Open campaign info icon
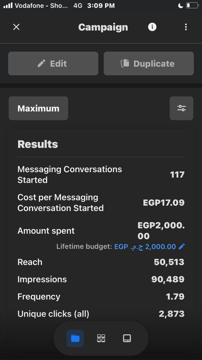202x360 pixels. tap(152, 27)
